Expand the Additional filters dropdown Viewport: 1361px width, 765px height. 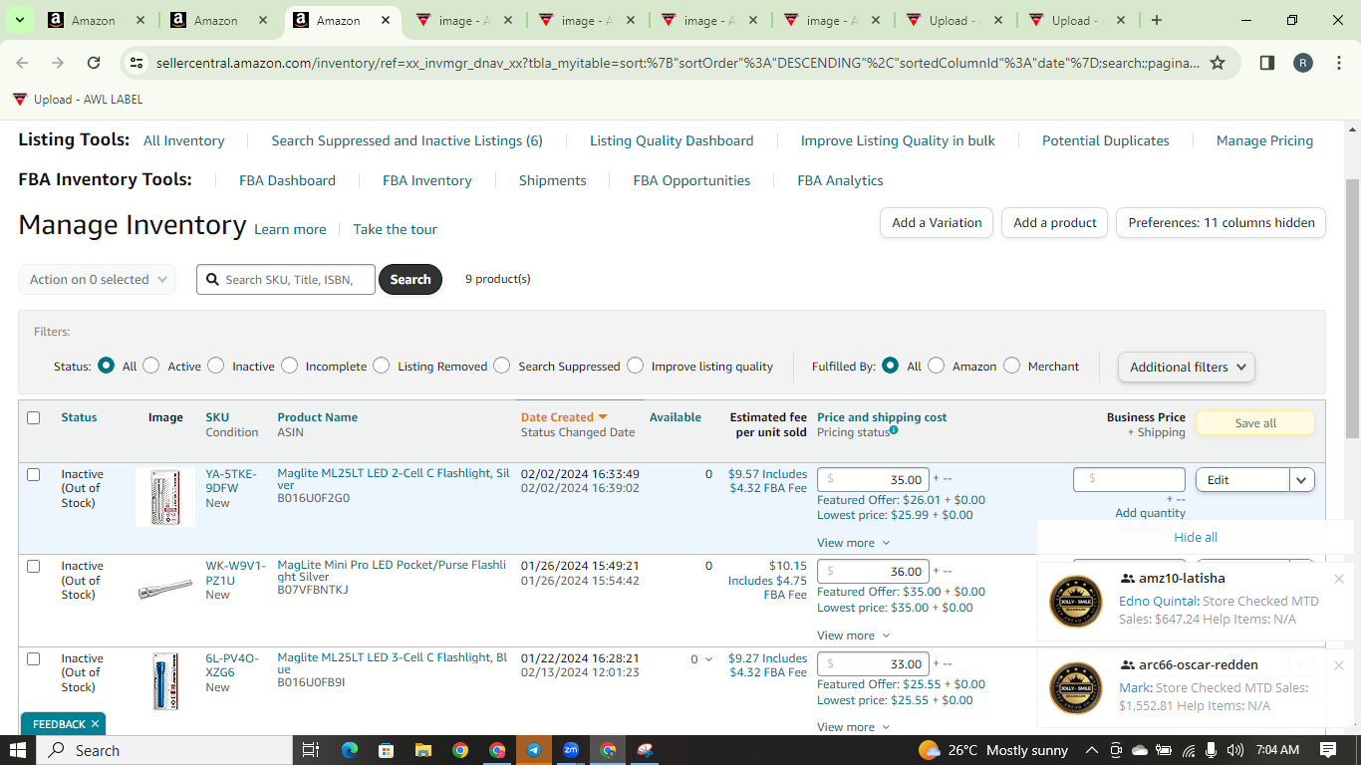coord(1187,367)
